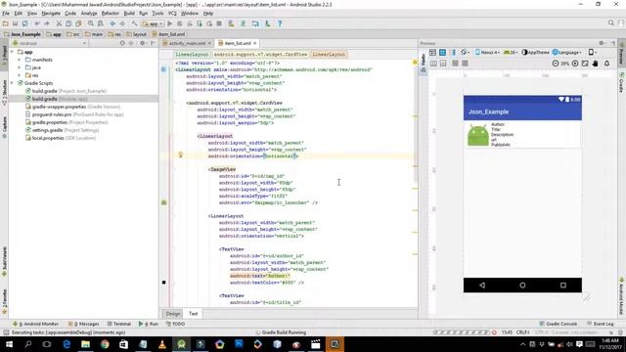Click the Stop square toolbar icon
Viewport: 626px width, 352px height.
coord(219,23)
